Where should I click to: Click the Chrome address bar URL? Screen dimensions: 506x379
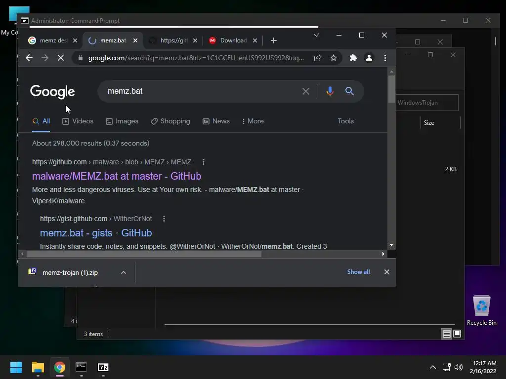coord(196,58)
